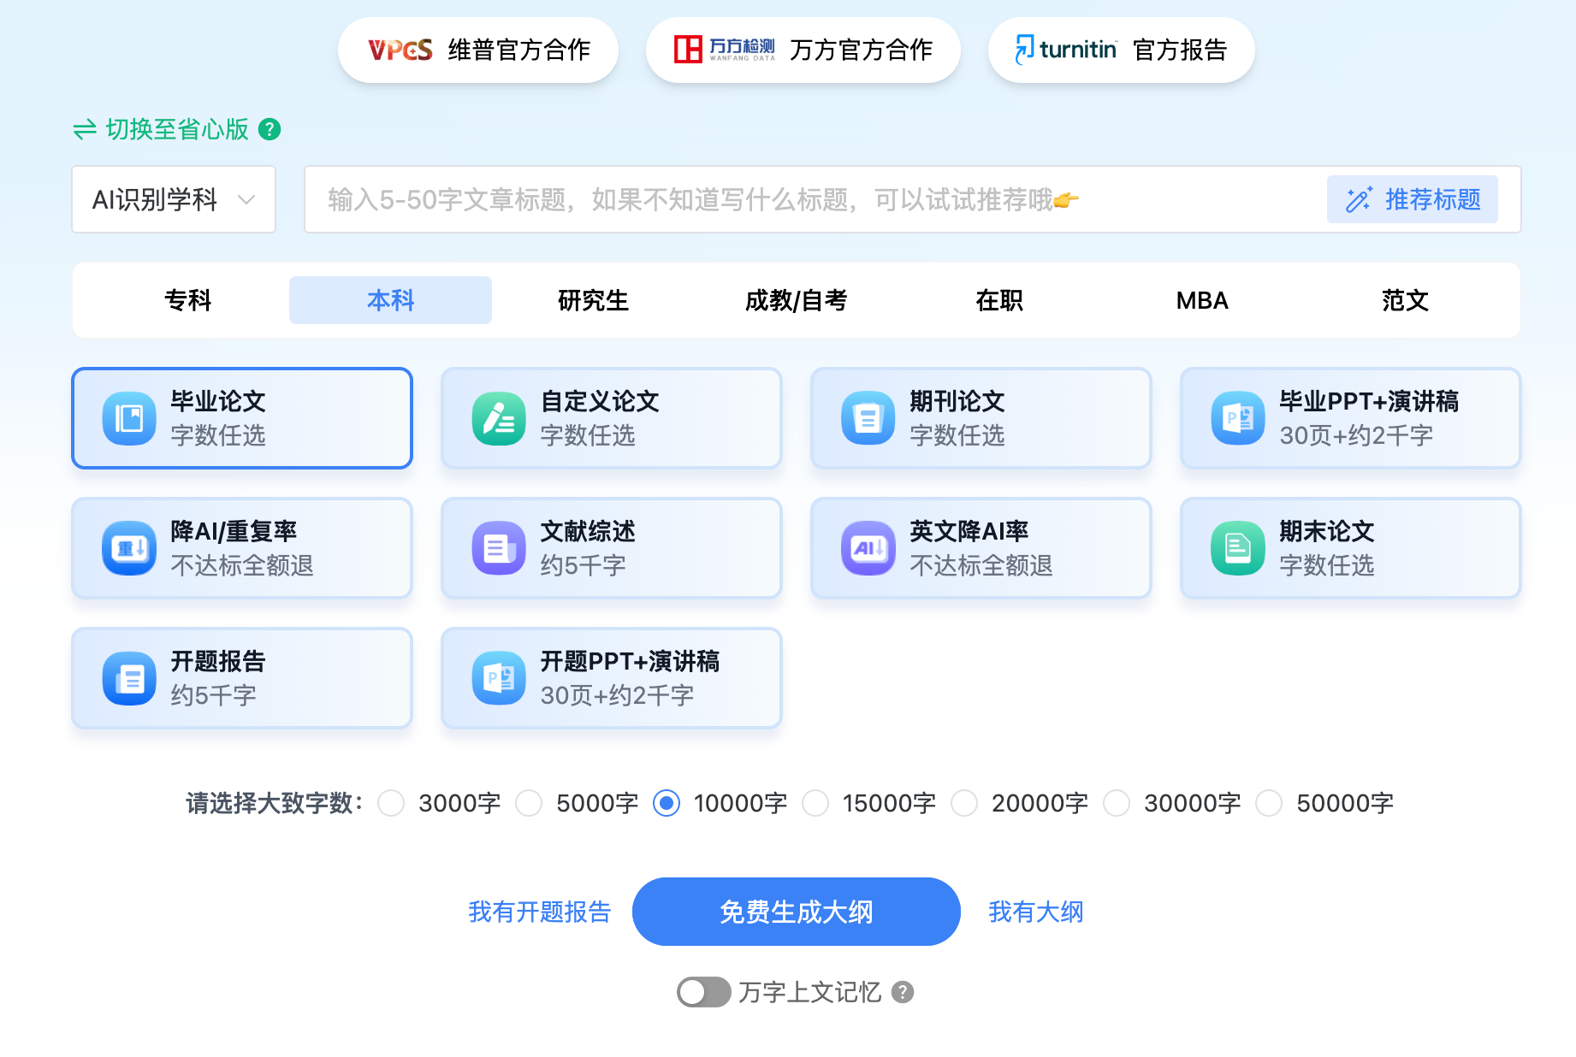Select the 50000字 radio button
The width and height of the screenshot is (1576, 1057).
[1269, 803]
